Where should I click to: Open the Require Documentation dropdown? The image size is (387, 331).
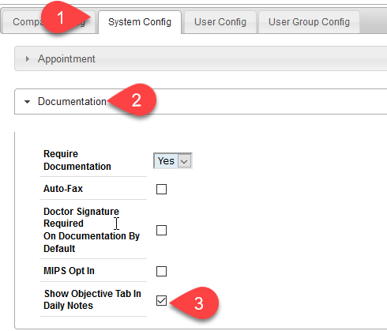pyautogui.click(x=173, y=160)
